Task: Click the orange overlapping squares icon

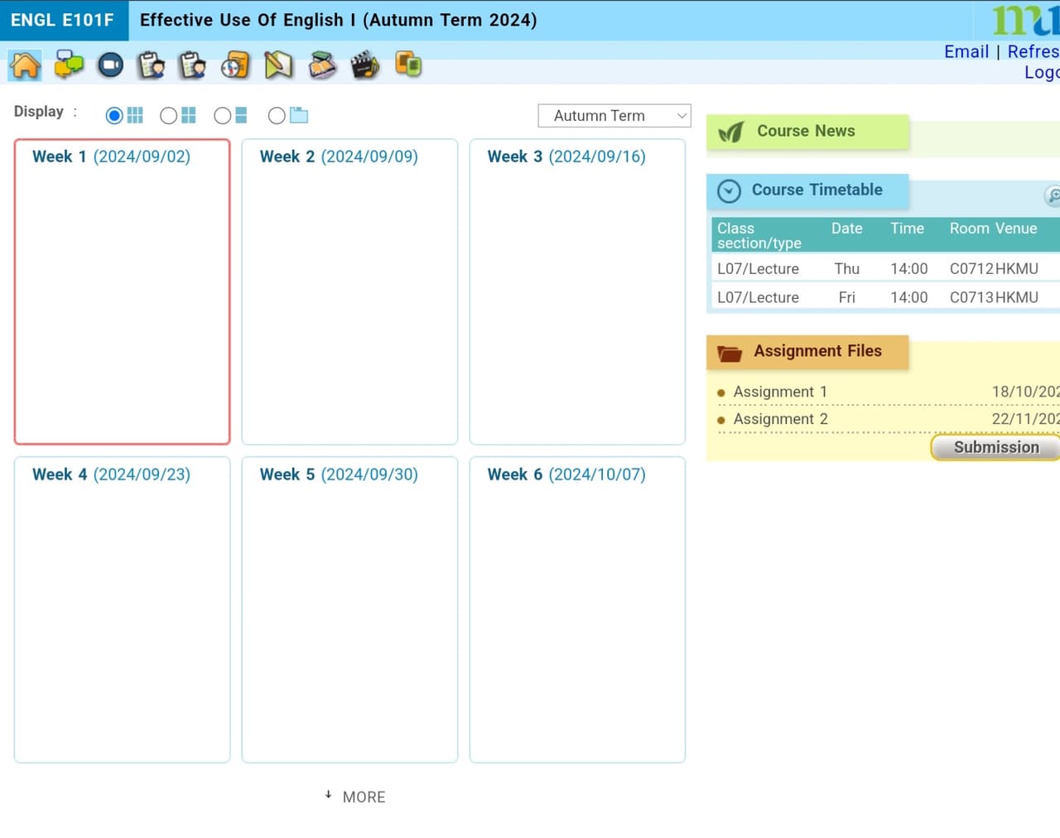Action: click(x=408, y=64)
